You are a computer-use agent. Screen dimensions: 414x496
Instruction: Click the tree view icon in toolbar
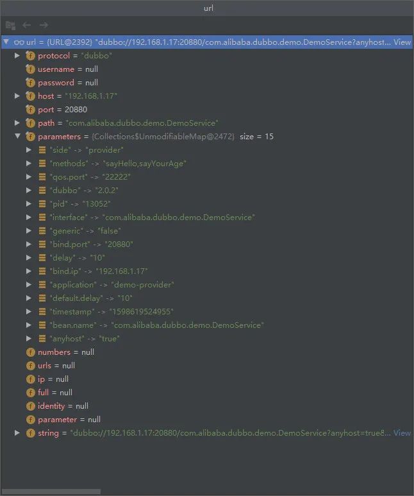coord(10,25)
